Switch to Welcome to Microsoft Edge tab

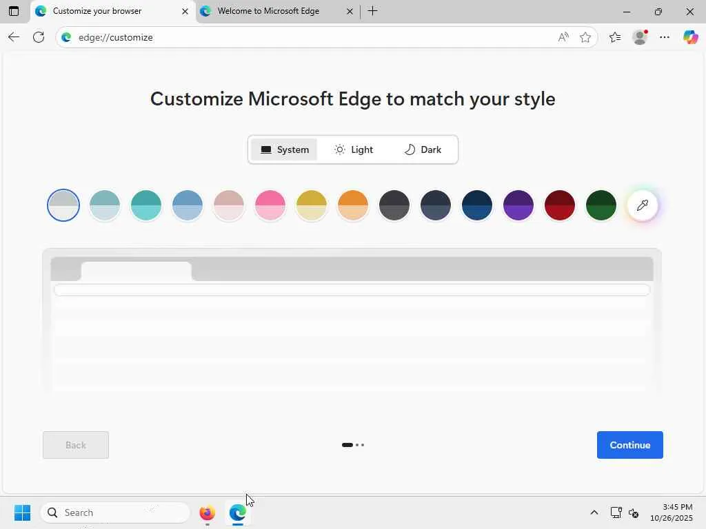[x=276, y=11]
